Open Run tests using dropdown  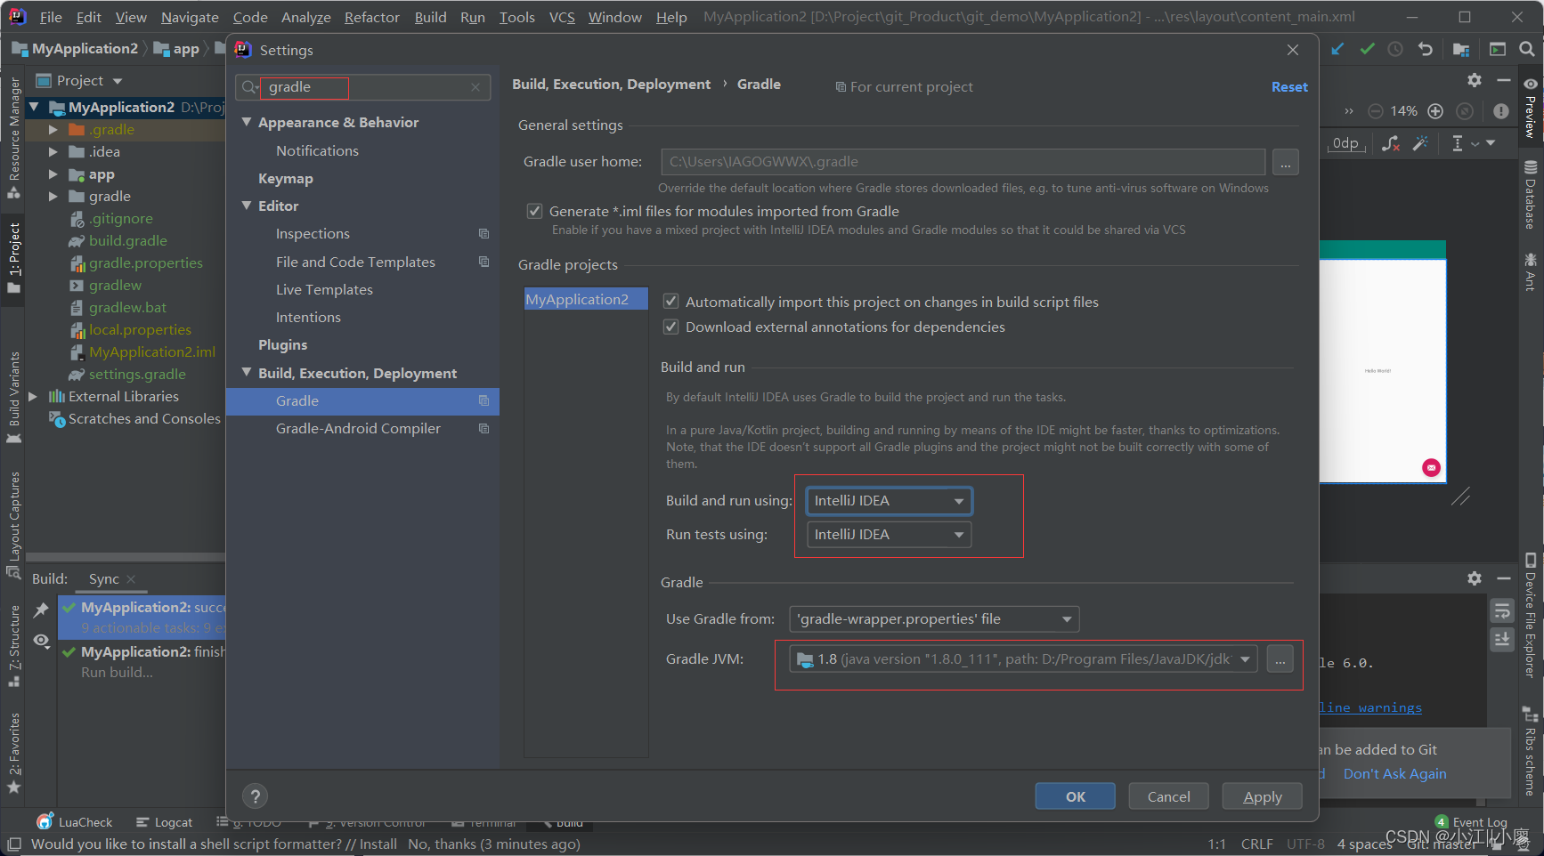[889, 535]
